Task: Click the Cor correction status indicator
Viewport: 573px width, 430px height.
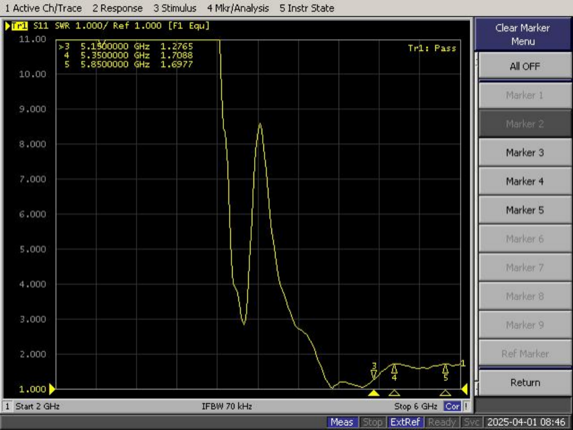Action: (452, 406)
